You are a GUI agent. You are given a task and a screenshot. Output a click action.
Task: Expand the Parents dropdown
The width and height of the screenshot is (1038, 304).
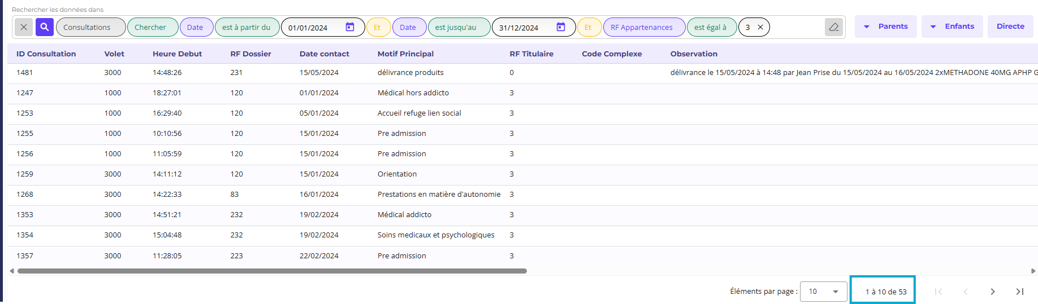point(886,27)
